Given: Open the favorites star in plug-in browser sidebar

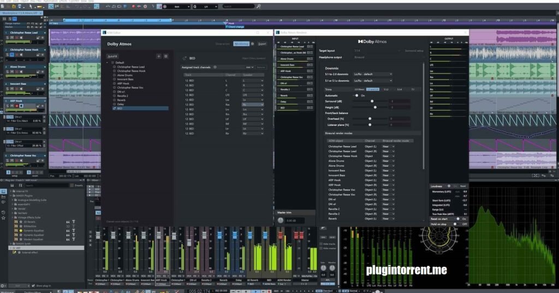Looking at the screenshot, I should 4,218.
